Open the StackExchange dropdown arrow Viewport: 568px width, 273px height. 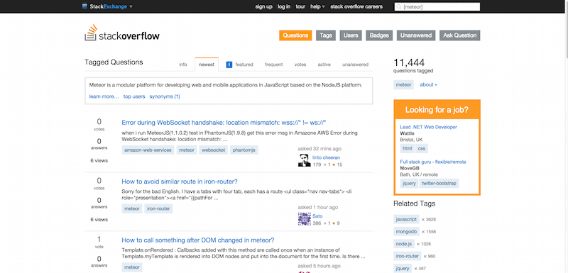point(131,7)
